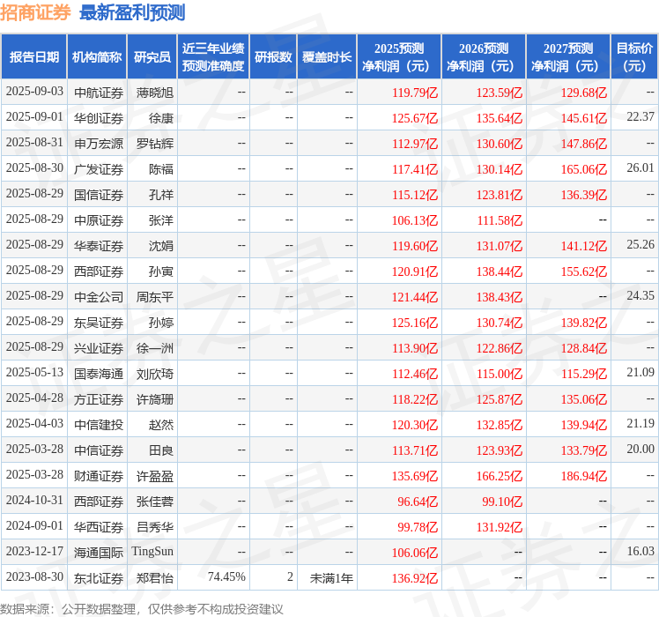Click the date 2025-09-03

(x=34, y=92)
